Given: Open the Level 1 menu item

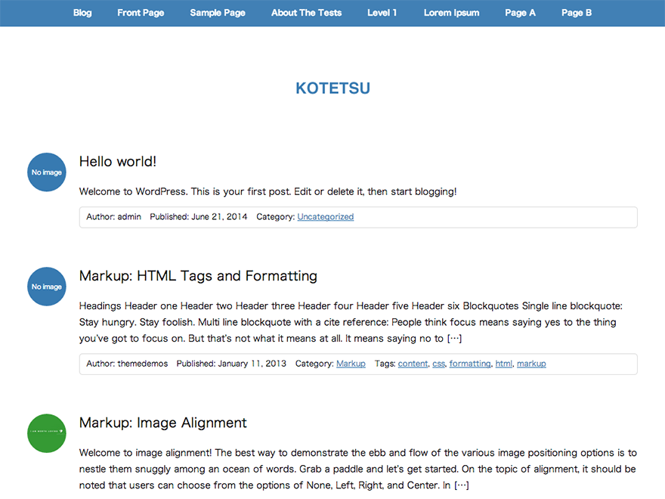Looking at the screenshot, I should tap(382, 13).
